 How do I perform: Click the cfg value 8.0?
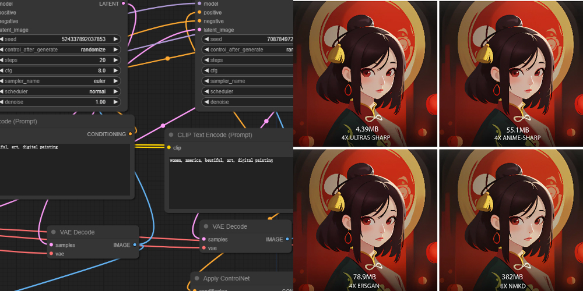[x=101, y=70]
